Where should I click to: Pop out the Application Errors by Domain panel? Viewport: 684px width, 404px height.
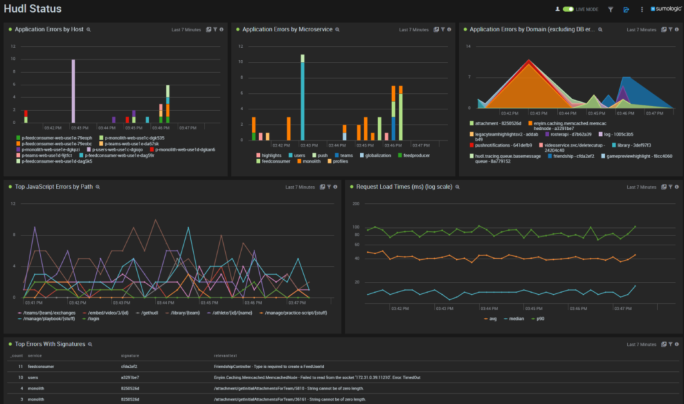coord(664,29)
